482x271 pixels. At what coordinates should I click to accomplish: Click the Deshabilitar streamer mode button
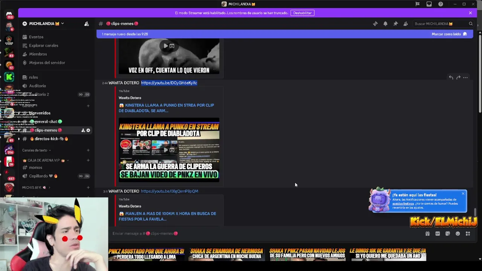pos(302,13)
